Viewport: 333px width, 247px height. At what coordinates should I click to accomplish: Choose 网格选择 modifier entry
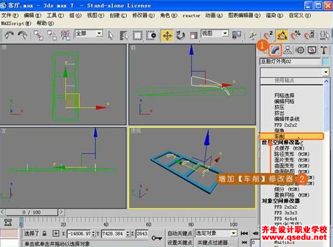[x=284, y=95]
